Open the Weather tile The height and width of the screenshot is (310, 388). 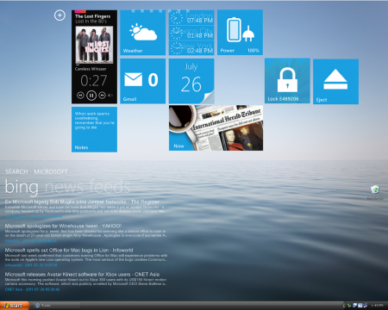pos(143,33)
